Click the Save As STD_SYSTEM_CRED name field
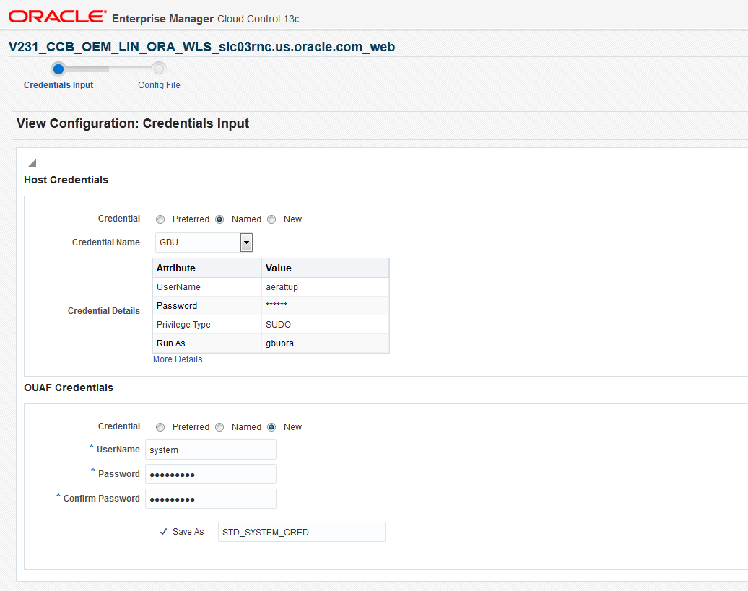 point(302,532)
